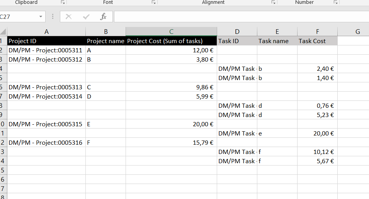
Task: Select project name cell F
Action: click(x=105, y=142)
